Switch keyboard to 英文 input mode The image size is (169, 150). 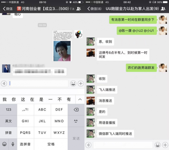tap(8, 121)
